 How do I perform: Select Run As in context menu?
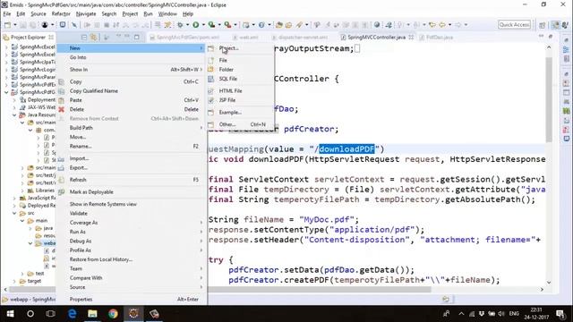(x=131, y=232)
